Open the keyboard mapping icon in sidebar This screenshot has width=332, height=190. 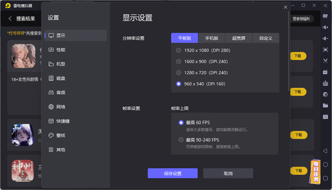[325, 16]
